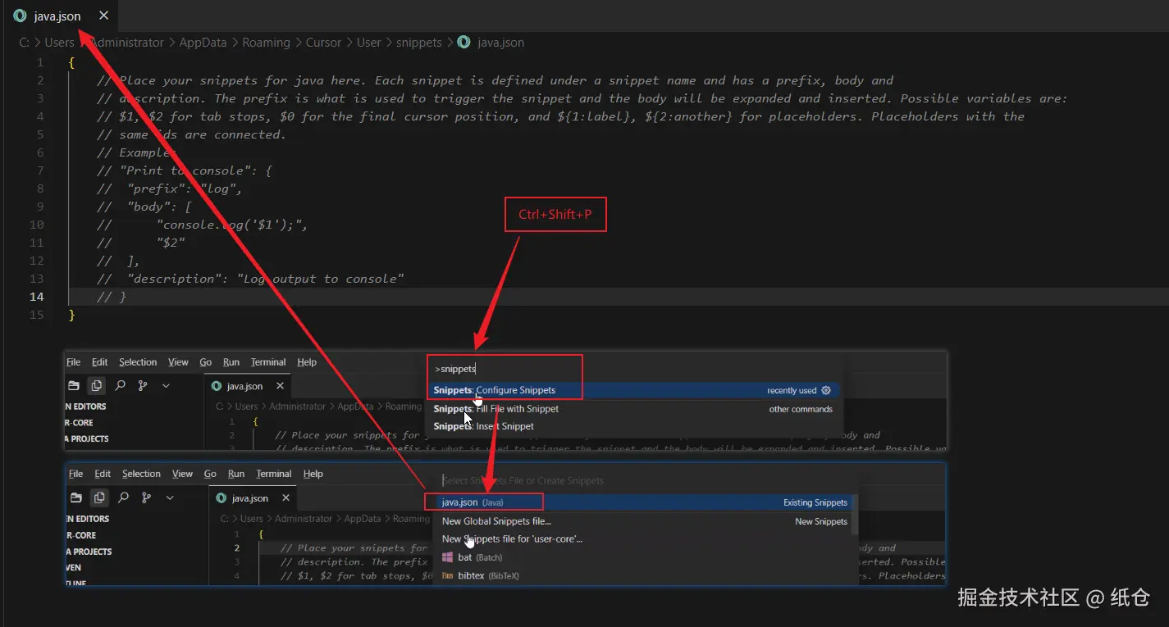Click the '"description": "Log output to console"' line
Image resolution: width=1169 pixels, height=627 pixels.
pos(250,279)
